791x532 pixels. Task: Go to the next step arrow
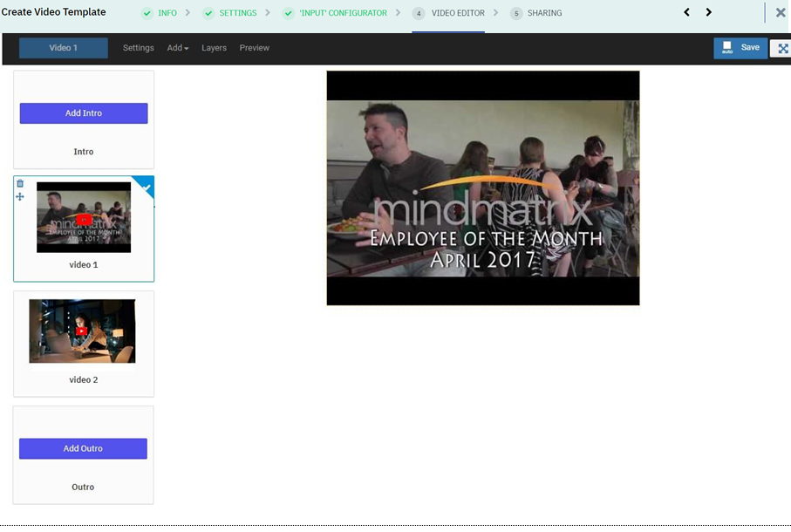[709, 12]
